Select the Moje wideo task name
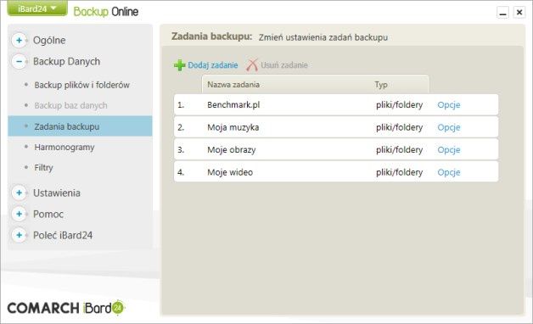The width and height of the screenshot is (533, 324). click(230, 172)
